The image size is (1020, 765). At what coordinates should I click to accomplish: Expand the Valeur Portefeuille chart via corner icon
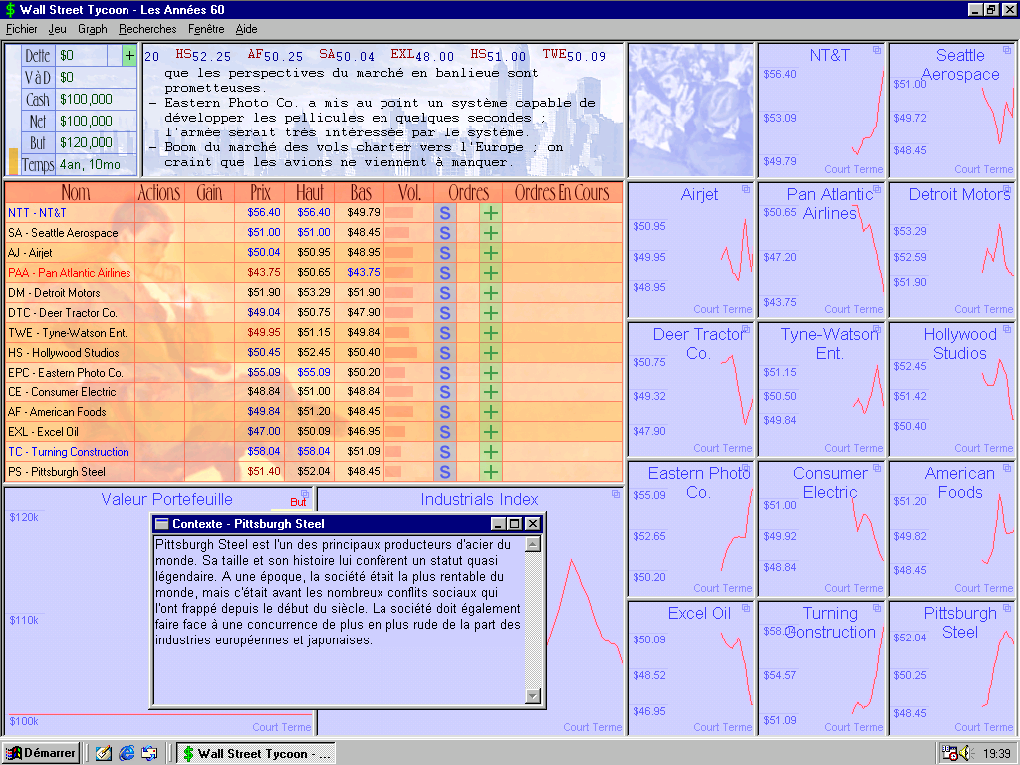[x=305, y=494]
